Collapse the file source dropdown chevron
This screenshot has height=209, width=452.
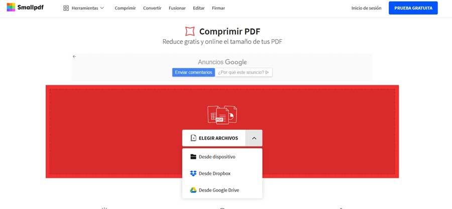254,138
